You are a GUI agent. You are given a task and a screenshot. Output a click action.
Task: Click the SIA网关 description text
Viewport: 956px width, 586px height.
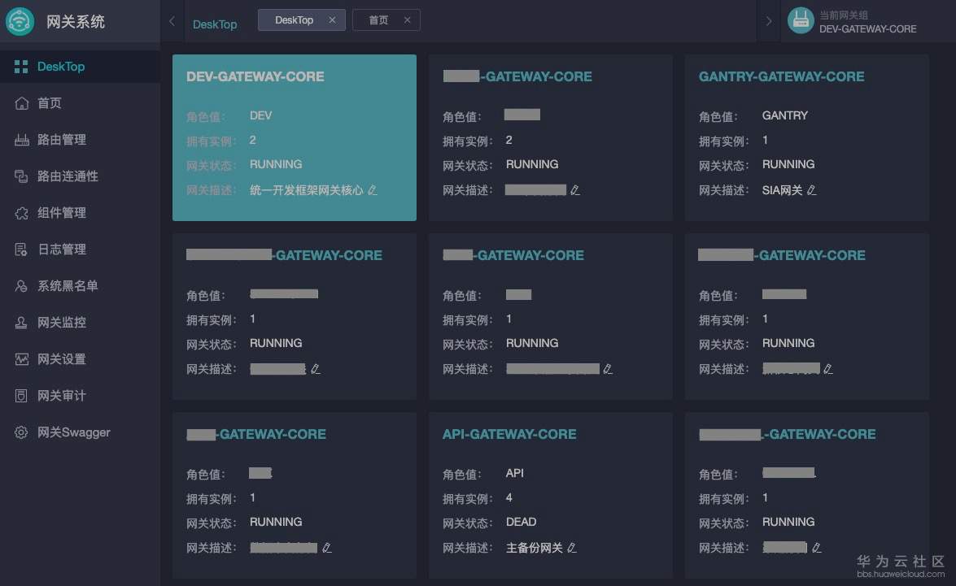click(x=782, y=190)
